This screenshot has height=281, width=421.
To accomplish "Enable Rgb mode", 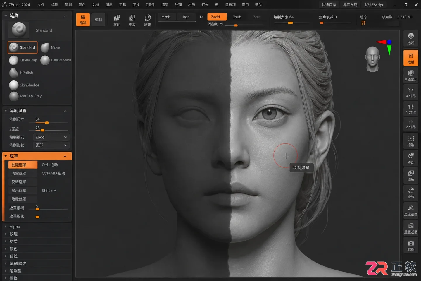I will coord(186,17).
